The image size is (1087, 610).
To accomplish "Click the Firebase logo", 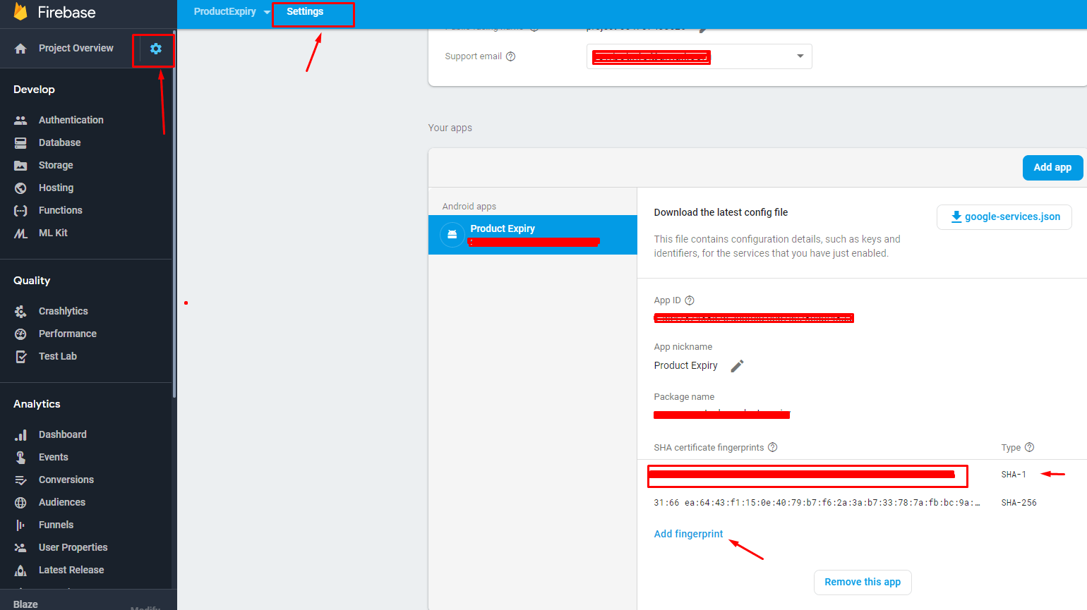I will pyautogui.click(x=20, y=12).
